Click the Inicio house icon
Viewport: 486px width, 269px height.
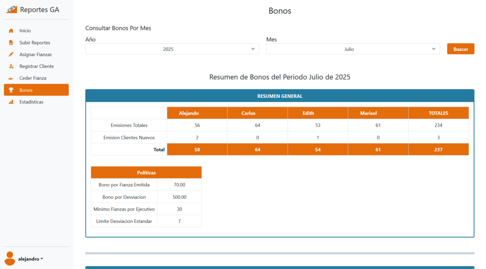[11, 31]
